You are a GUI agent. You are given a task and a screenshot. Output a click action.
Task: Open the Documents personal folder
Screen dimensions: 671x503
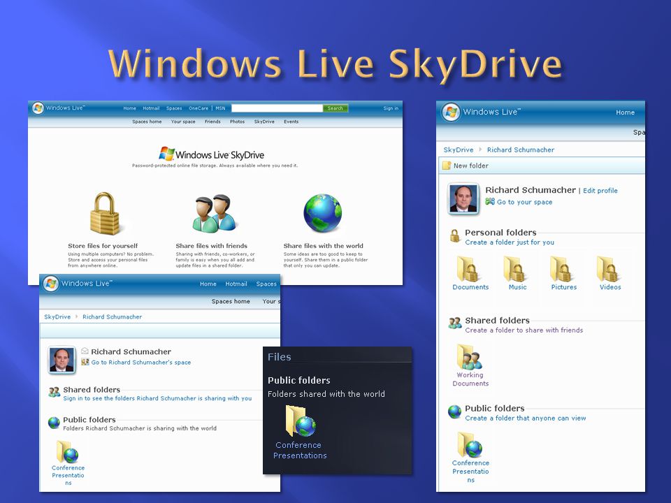coord(470,273)
